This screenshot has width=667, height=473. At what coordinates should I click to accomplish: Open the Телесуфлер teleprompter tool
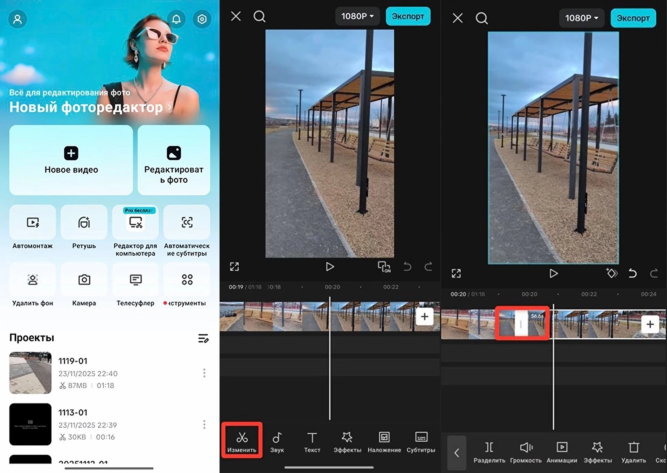[x=135, y=280]
